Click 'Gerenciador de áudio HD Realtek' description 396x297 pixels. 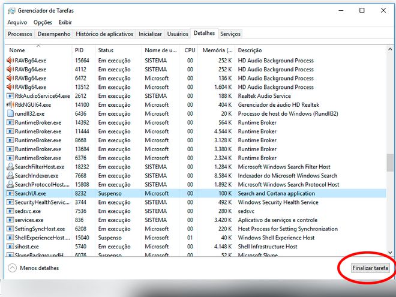pyautogui.click(x=278, y=104)
